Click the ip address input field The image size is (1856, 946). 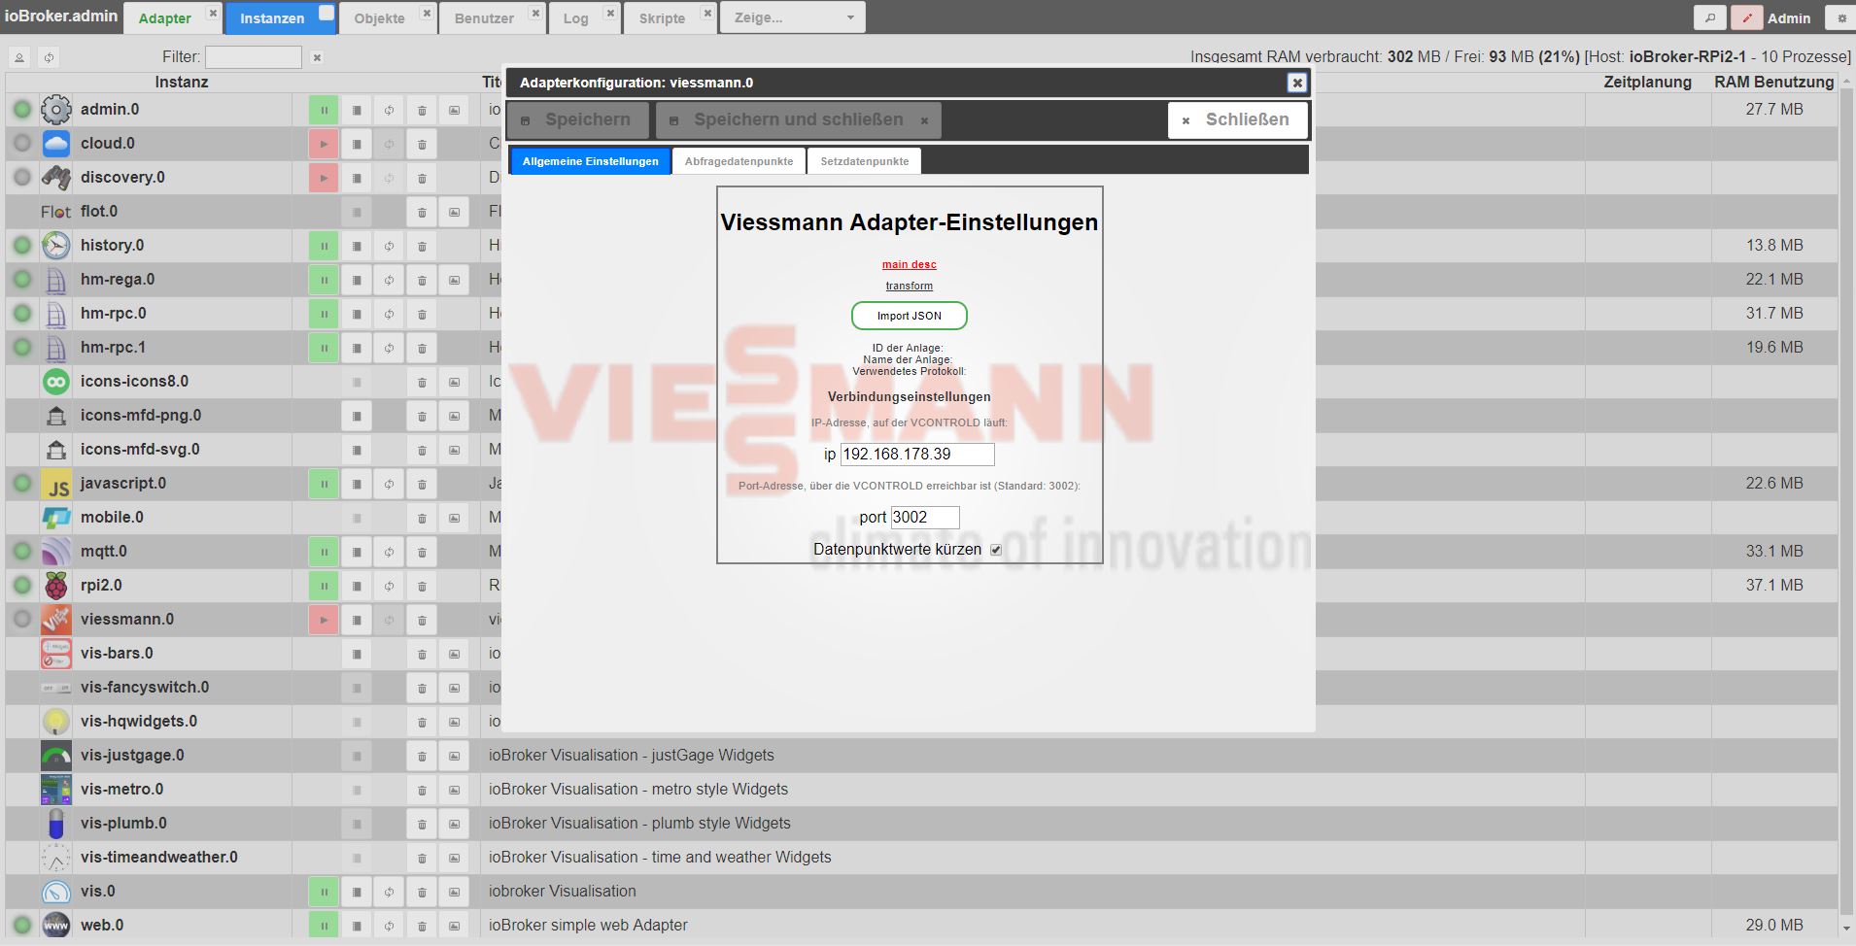pyautogui.click(x=917, y=455)
